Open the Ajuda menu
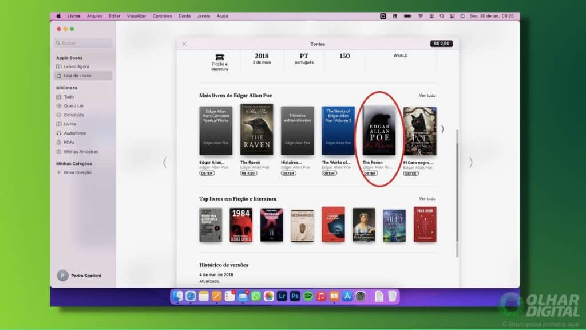586x330 pixels. click(222, 16)
